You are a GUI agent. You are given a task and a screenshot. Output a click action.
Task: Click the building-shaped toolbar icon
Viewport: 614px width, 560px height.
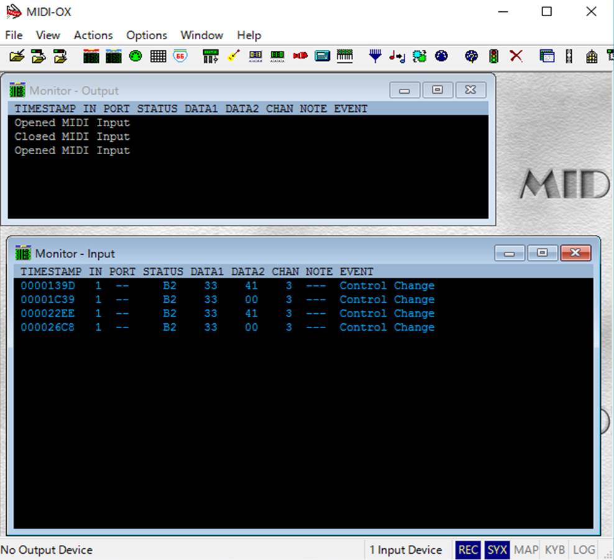pyautogui.click(x=592, y=57)
